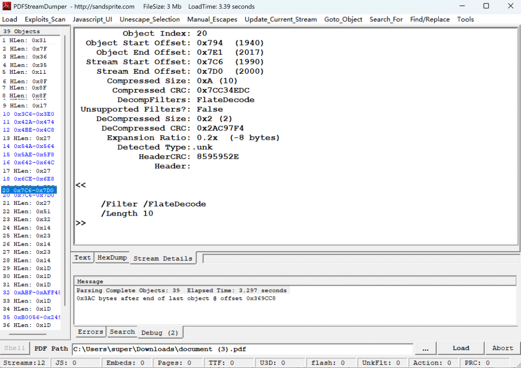521x368 pixels.
Task: Click the PDFStreamDumper app icon in title bar
Action: click(x=6, y=6)
